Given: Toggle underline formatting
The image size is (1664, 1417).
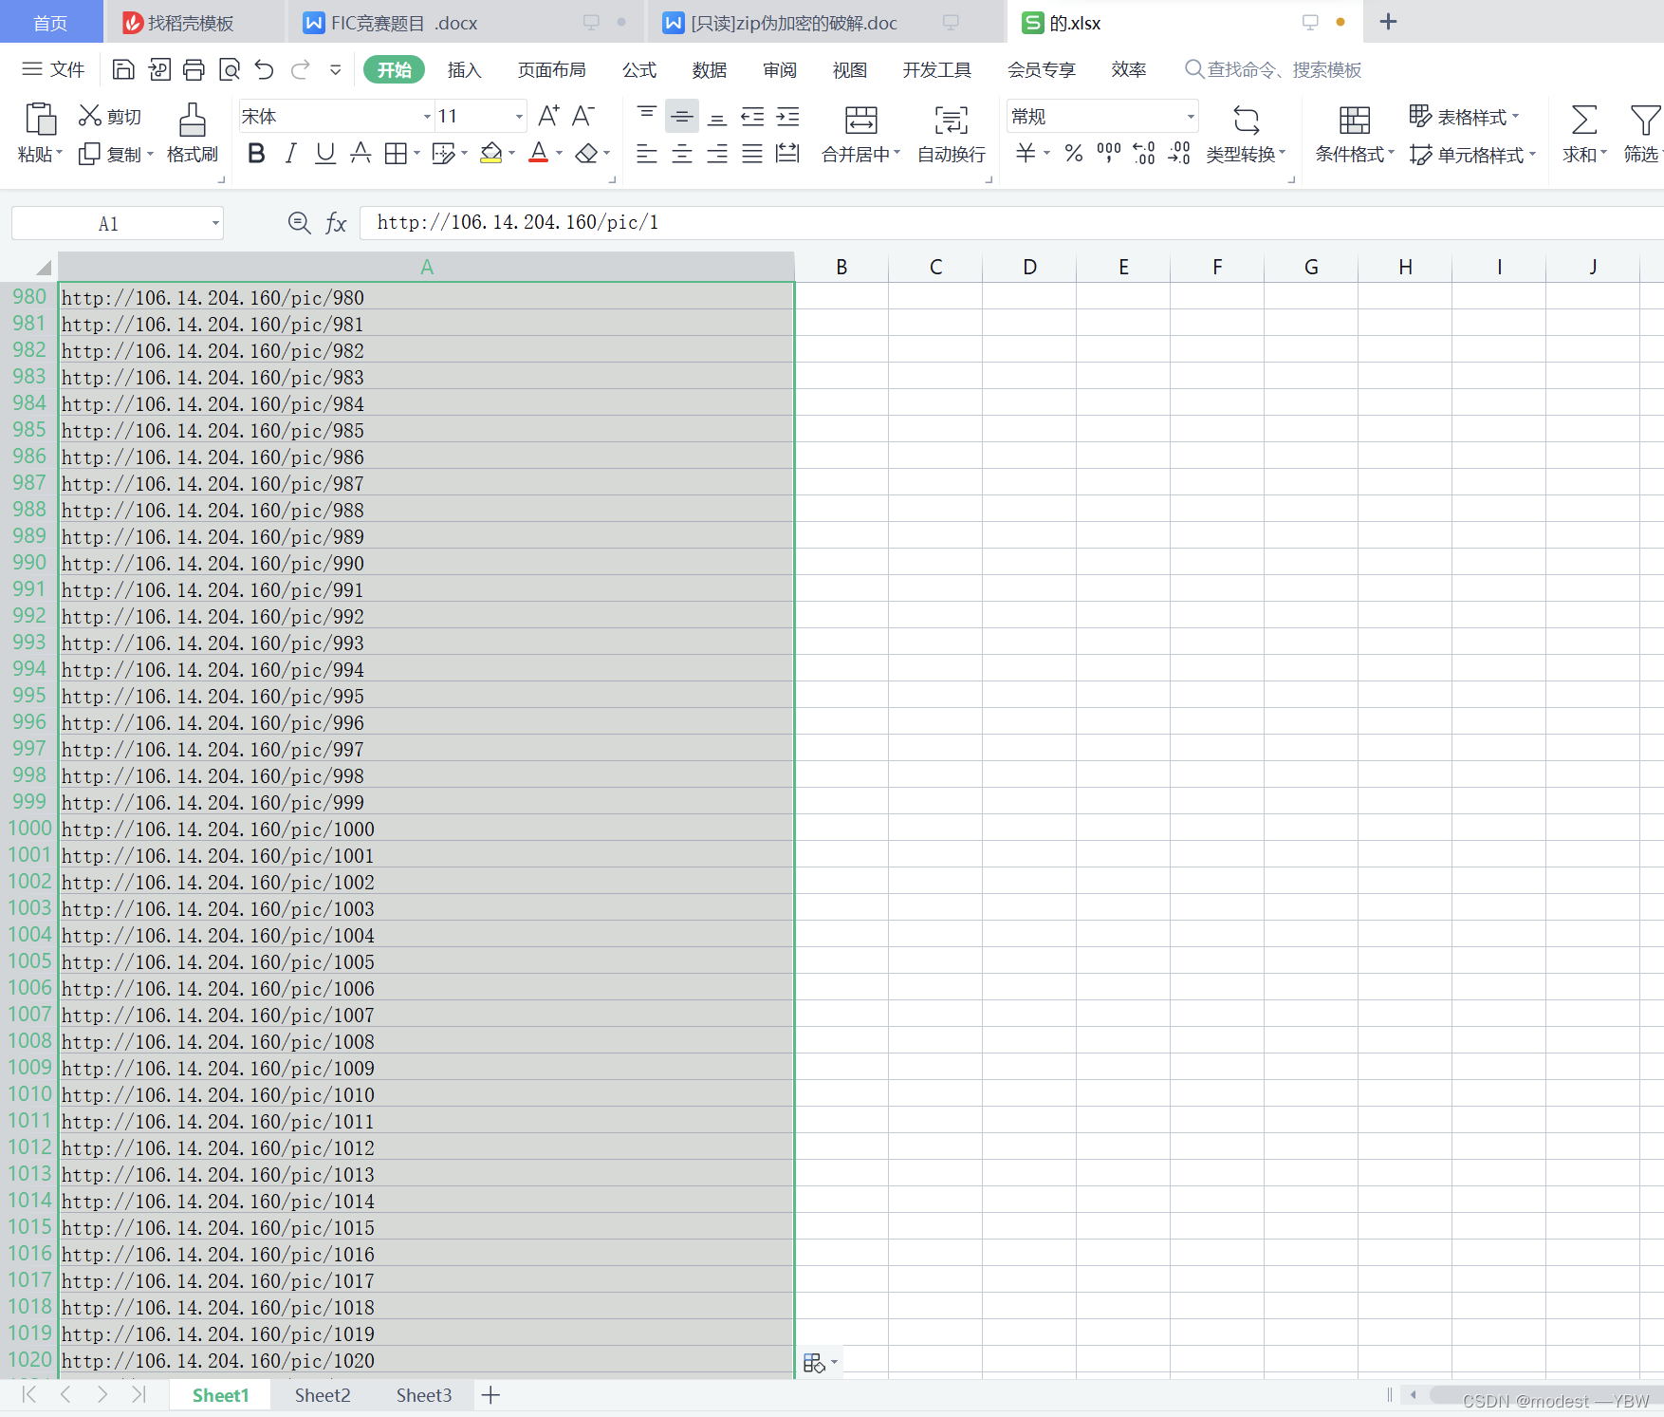Looking at the screenshot, I should pos(325,153).
